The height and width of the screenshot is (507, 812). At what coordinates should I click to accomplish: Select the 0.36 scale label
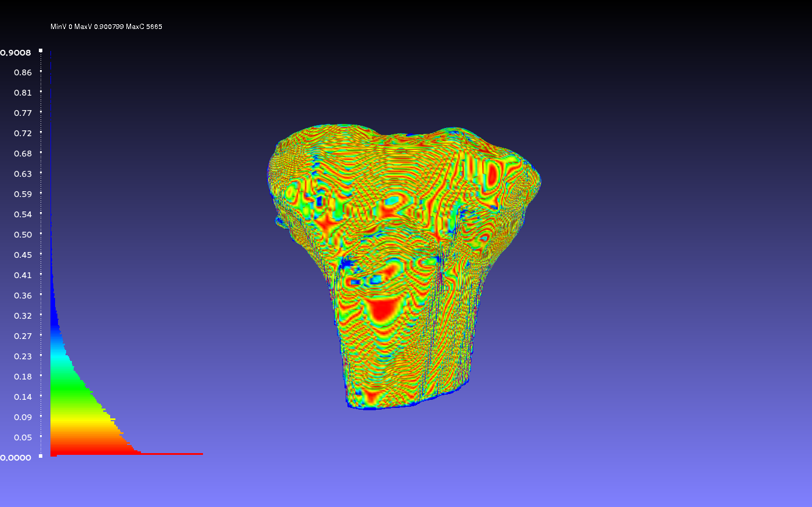[23, 296]
